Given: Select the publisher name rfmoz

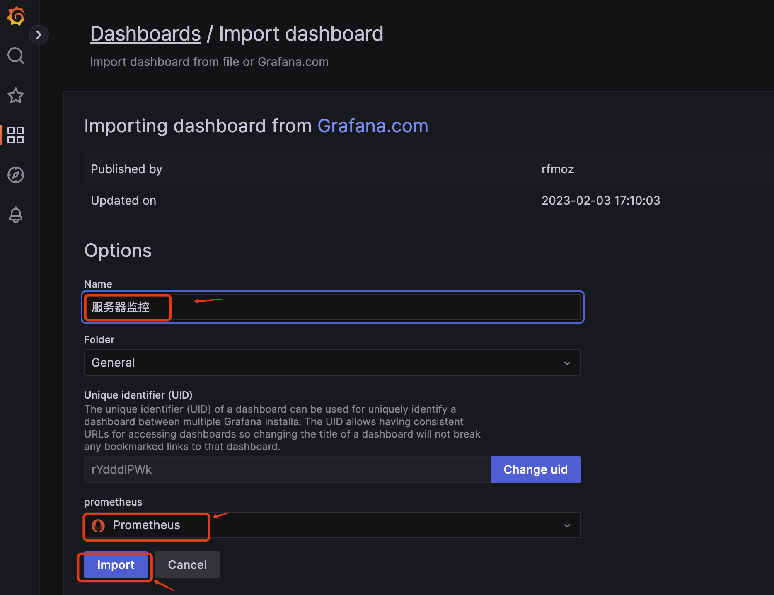Looking at the screenshot, I should 558,169.
